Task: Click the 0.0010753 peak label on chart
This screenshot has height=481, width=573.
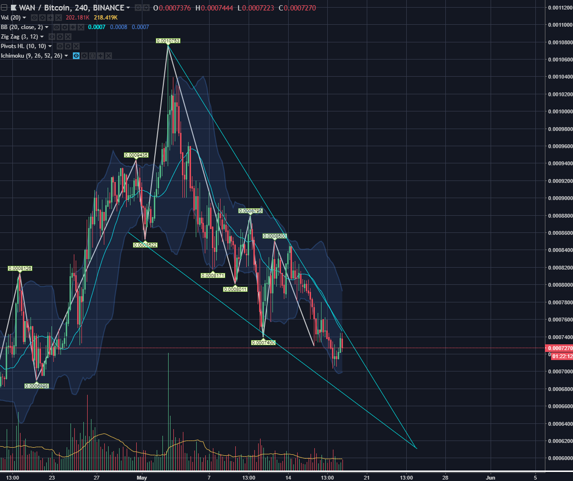Action: [168, 41]
